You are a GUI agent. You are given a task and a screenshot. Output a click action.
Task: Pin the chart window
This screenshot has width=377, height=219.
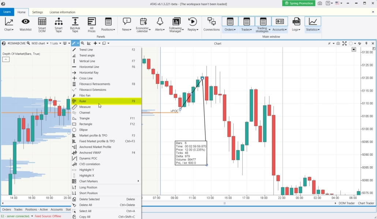click(x=366, y=43)
